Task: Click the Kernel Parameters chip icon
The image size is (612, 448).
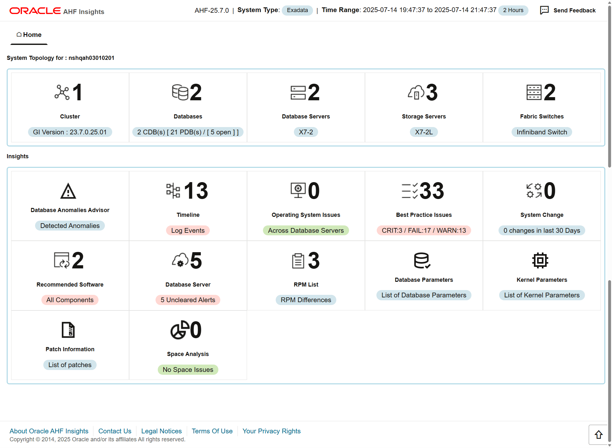Action: pos(540,260)
